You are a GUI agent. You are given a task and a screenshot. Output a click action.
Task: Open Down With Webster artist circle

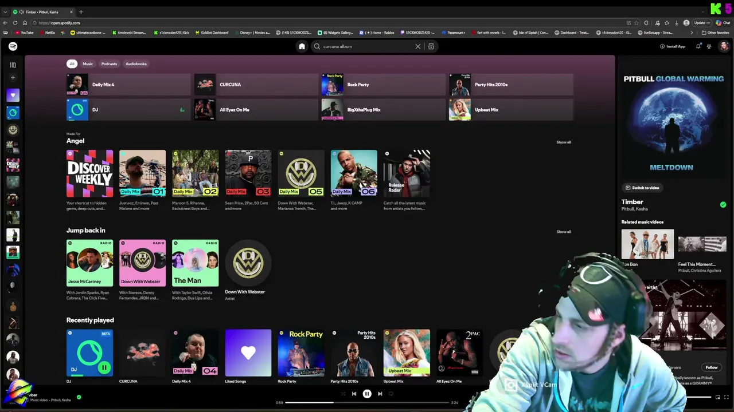pyautogui.click(x=248, y=263)
